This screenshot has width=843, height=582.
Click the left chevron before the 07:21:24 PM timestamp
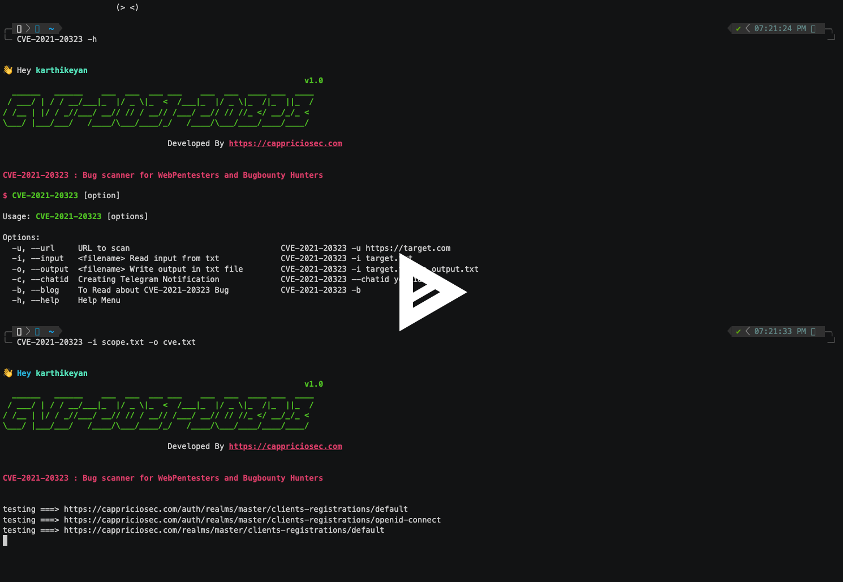click(x=747, y=28)
